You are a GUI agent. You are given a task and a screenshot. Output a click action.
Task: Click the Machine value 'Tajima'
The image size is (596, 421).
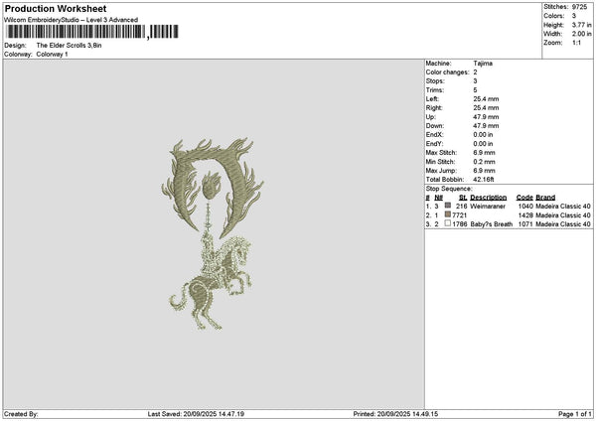click(x=483, y=64)
